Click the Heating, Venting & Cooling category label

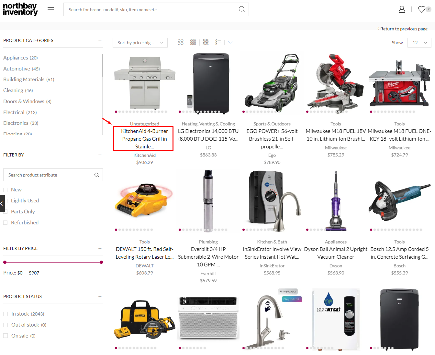208,124
